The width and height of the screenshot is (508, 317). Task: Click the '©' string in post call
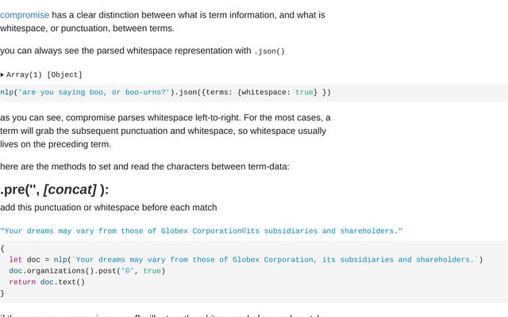(x=128, y=271)
